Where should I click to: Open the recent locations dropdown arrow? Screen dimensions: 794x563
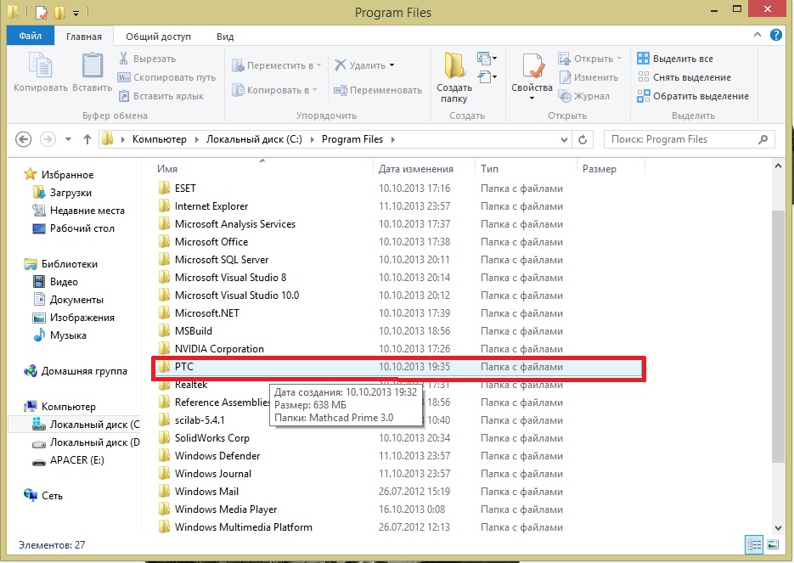point(69,139)
